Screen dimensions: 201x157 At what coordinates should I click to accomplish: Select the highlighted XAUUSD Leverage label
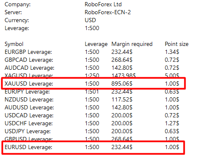29,84
